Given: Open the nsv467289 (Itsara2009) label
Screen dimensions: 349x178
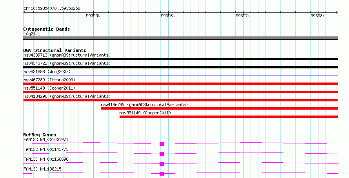Looking at the screenshot, I should [x=49, y=80].
